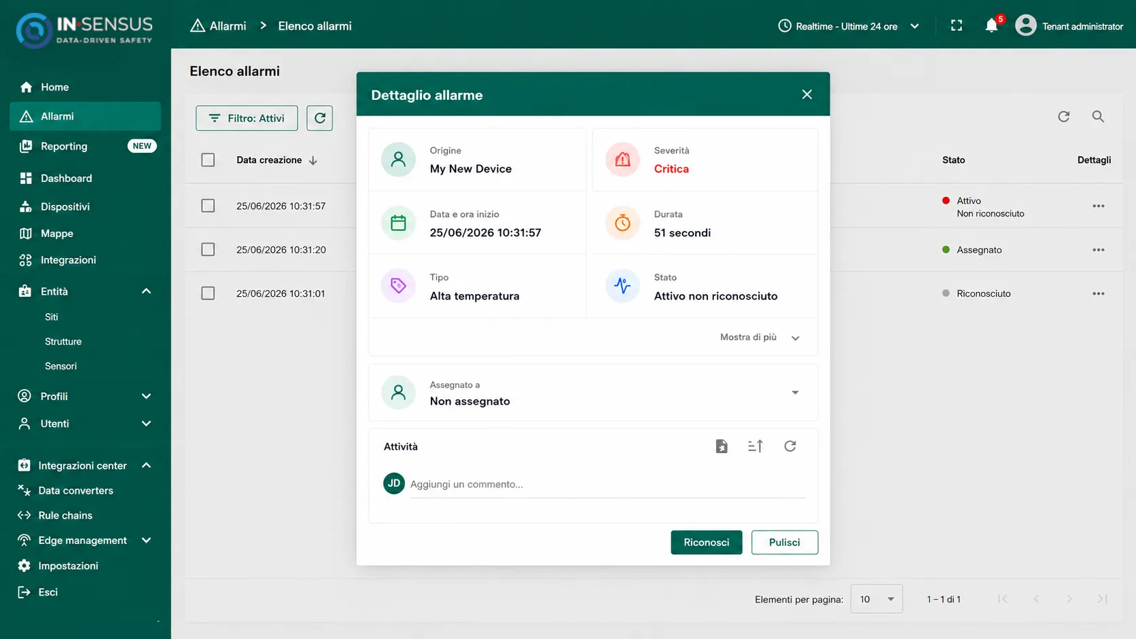Open details menu for the Assegnato alarm

click(1099, 250)
